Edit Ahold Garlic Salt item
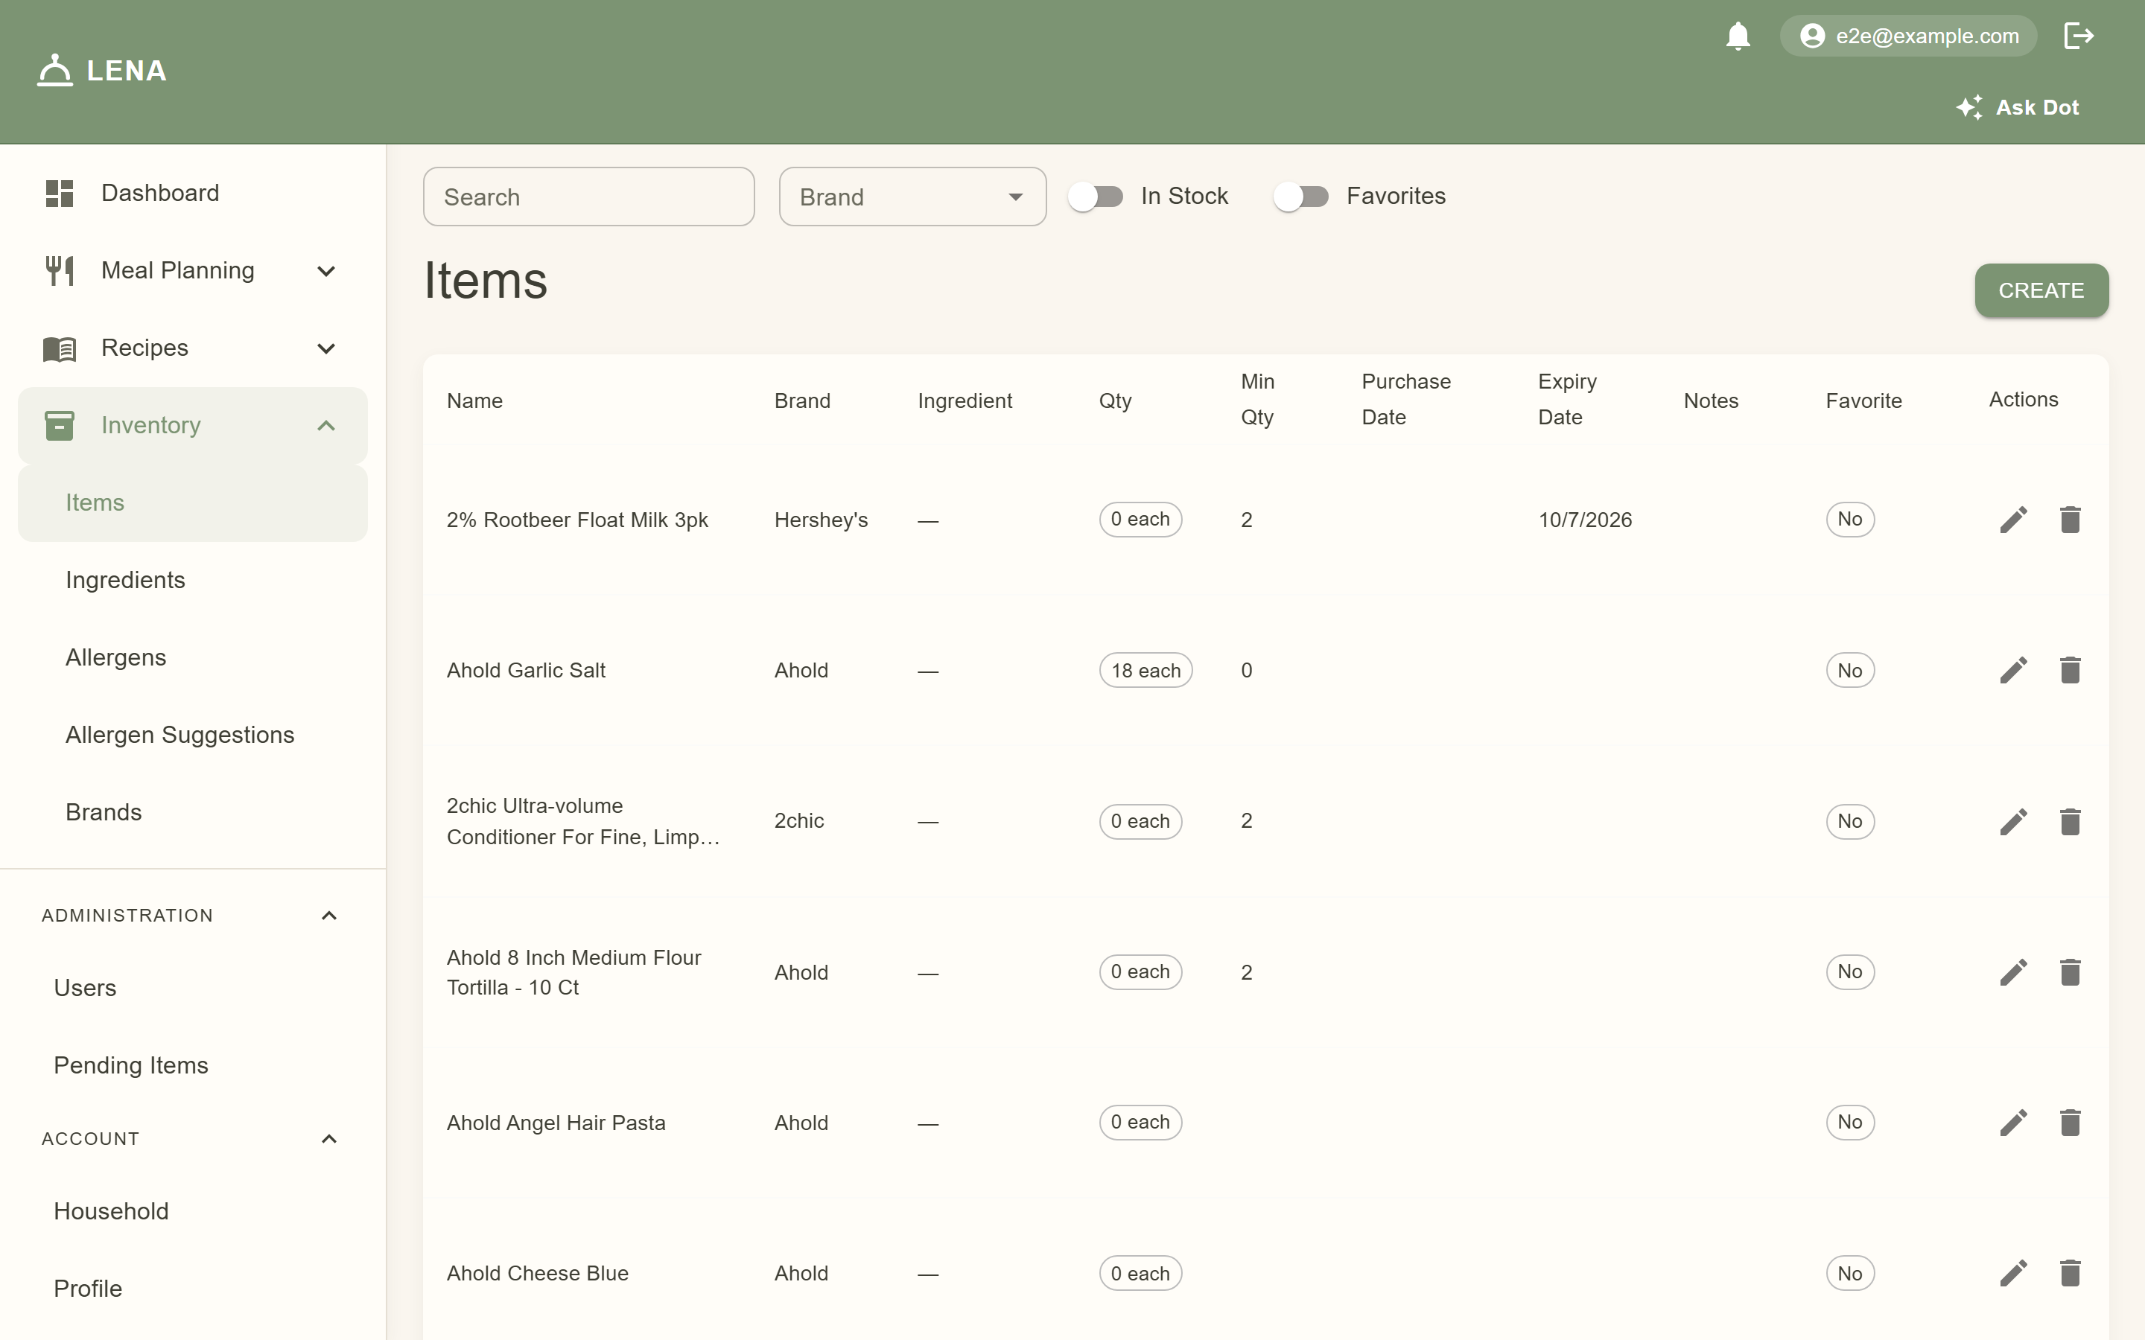2145x1340 pixels. [x=2013, y=670]
